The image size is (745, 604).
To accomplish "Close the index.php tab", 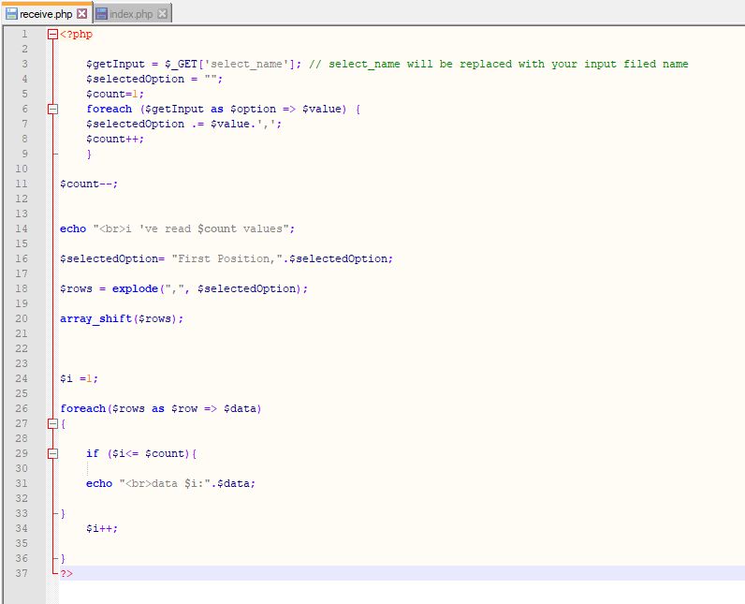I will tap(162, 13).
